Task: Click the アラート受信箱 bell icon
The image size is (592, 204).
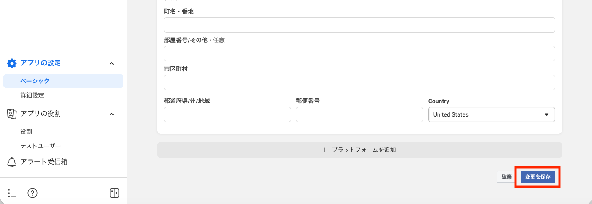Action: click(x=12, y=162)
